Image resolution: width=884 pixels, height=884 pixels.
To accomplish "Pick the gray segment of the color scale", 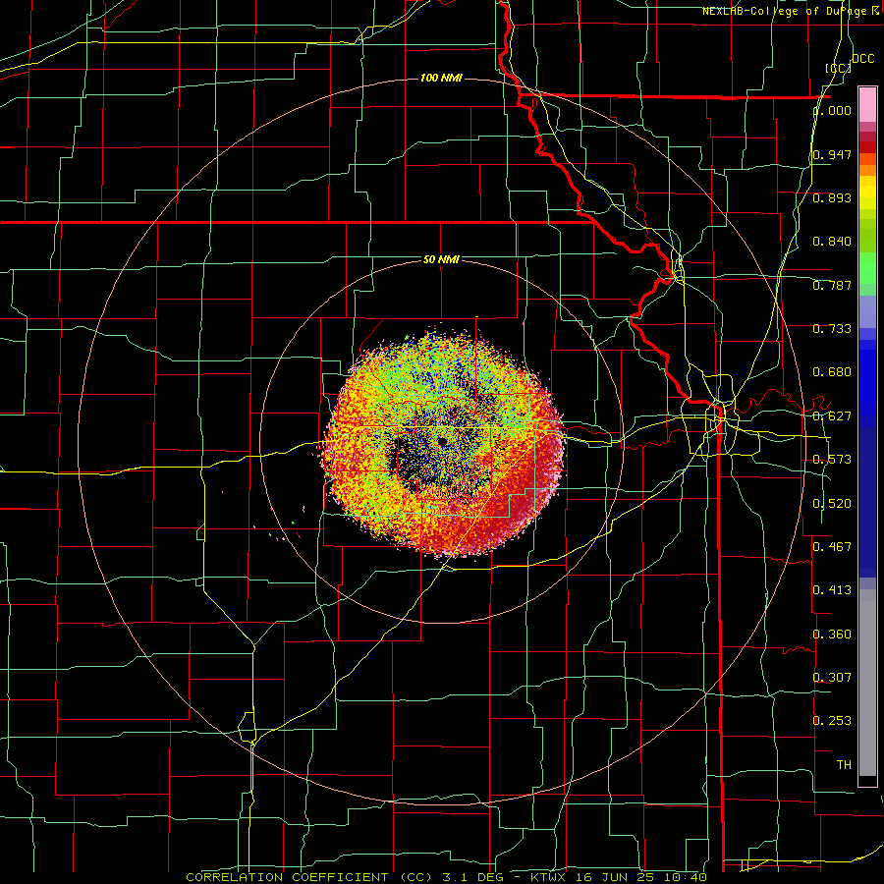I will coord(867,683).
